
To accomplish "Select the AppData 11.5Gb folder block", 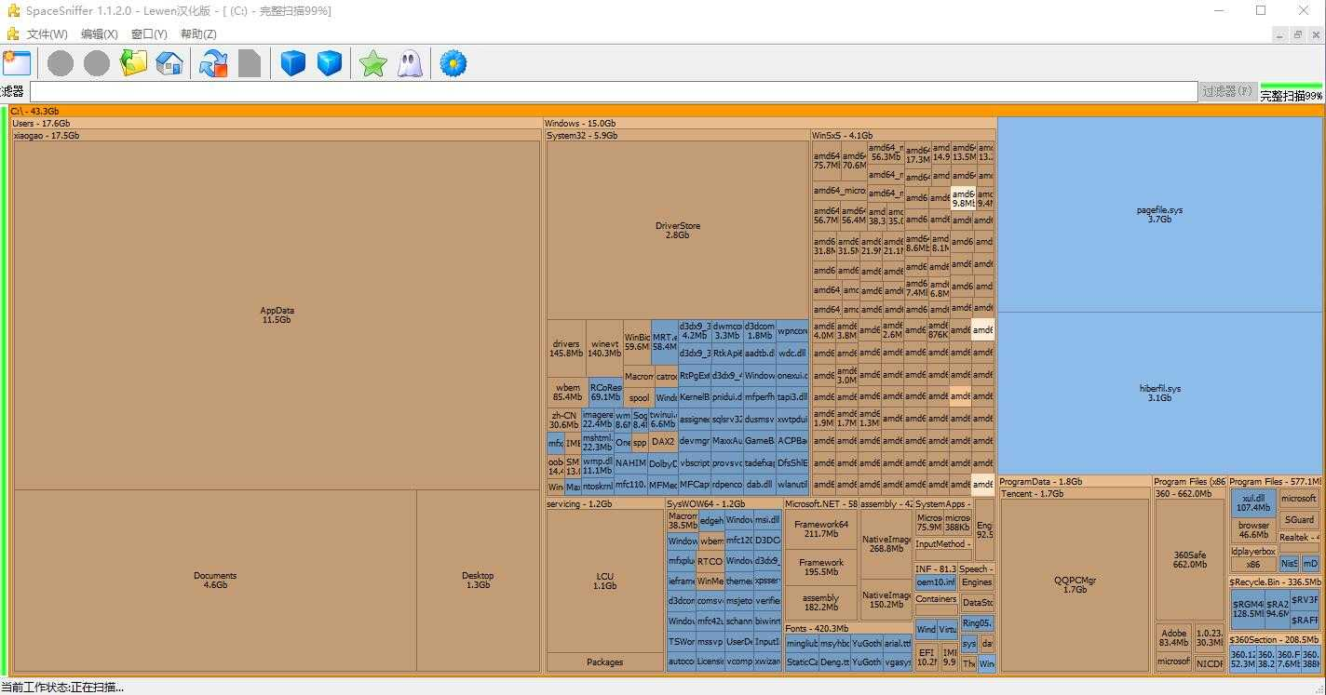I will coord(277,315).
